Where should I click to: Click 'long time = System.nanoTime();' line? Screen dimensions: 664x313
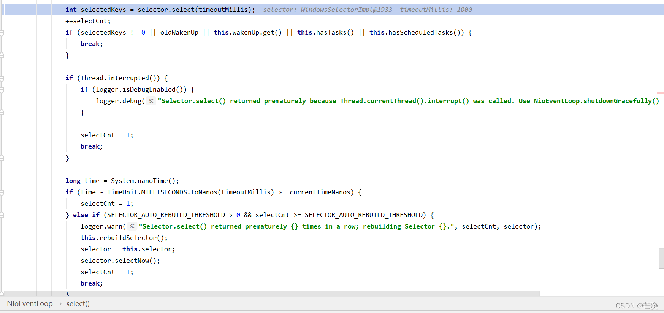coord(122,181)
